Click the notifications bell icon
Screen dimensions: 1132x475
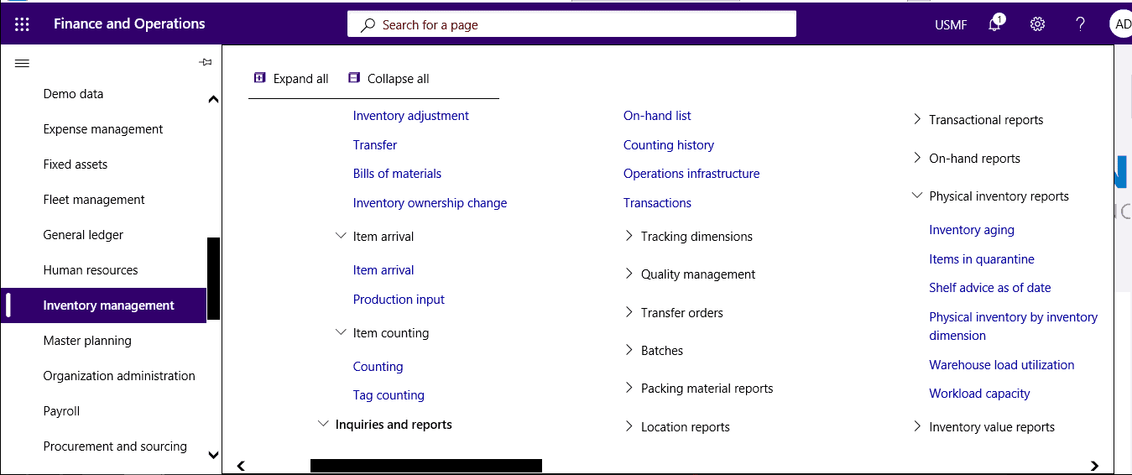(995, 23)
